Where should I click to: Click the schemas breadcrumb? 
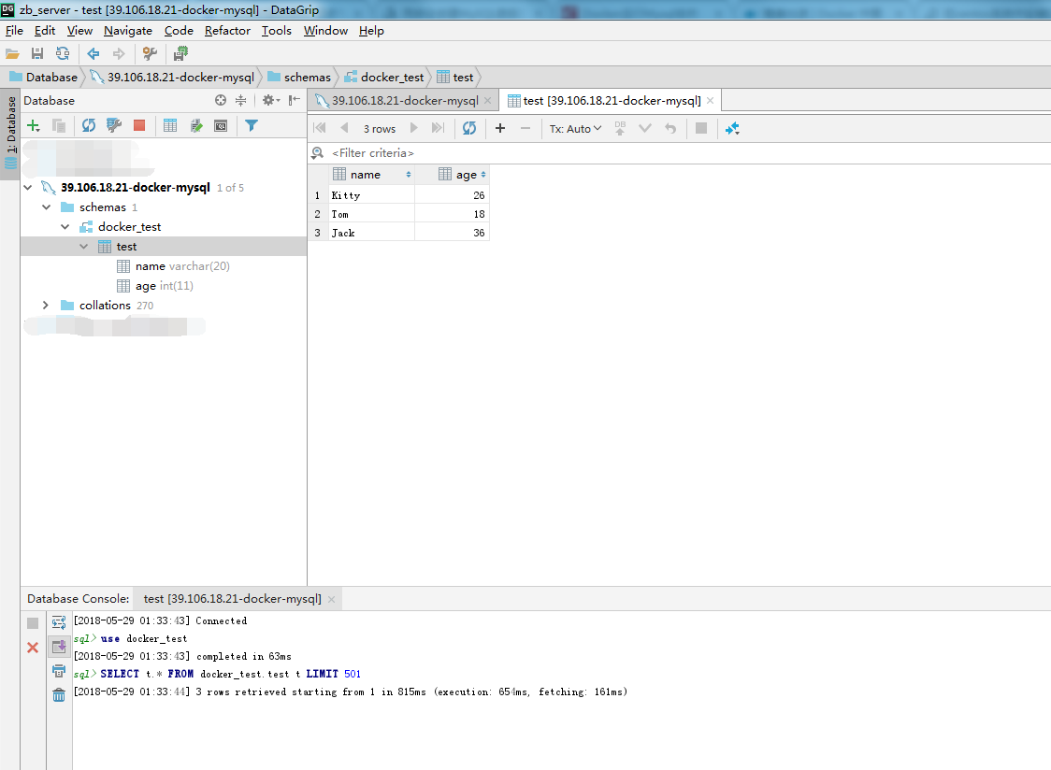point(299,77)
